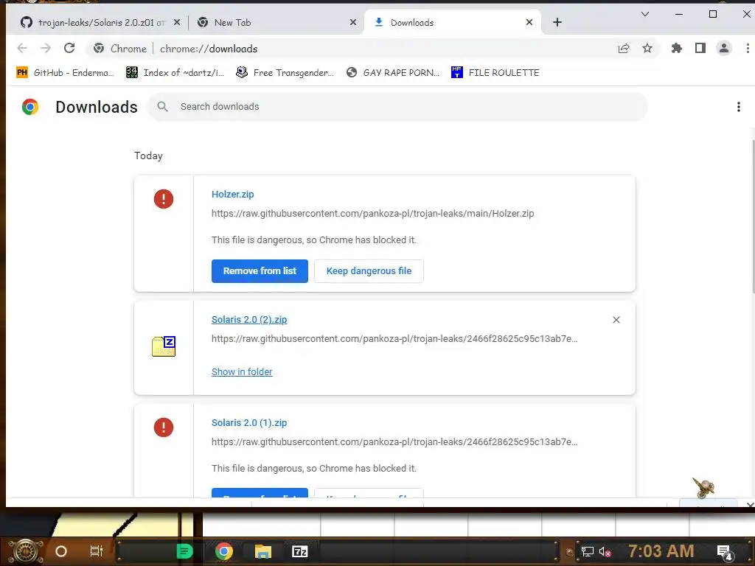Screen dimensions: 755x566
Task: Reload the downloads page
Action: [x=69, y=48]
